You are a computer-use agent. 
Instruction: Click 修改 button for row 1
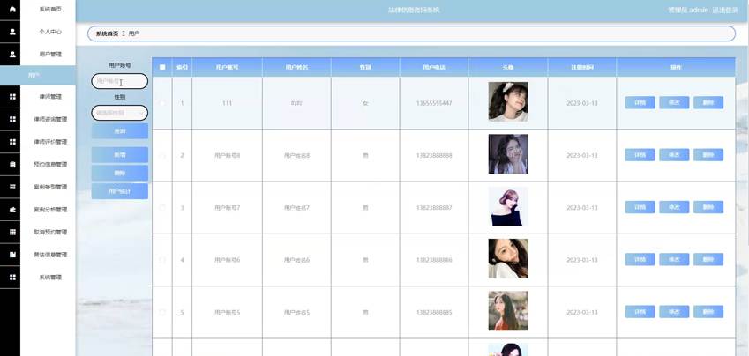[x=674, y=102]
